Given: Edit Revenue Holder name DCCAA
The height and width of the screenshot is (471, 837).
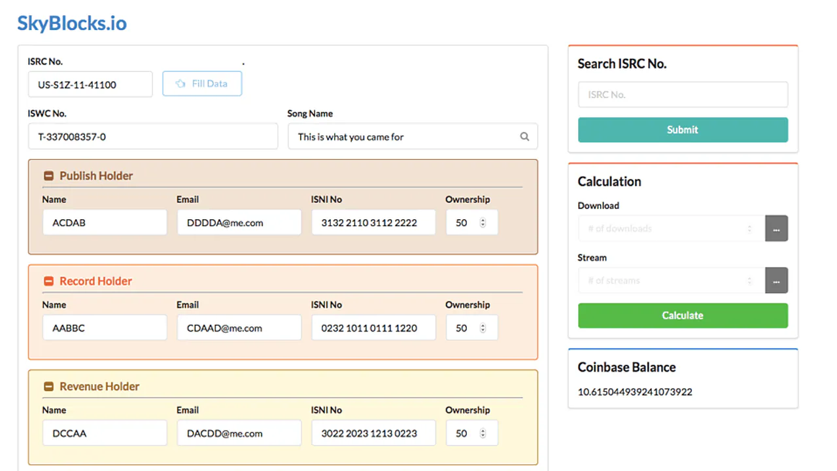Looking at the screenshot, I should [105, 433].
